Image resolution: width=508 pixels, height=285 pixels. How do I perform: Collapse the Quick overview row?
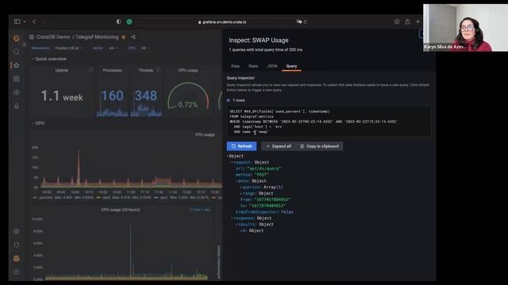49,59
